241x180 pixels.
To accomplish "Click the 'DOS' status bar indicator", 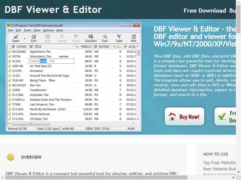I will 97,129.
